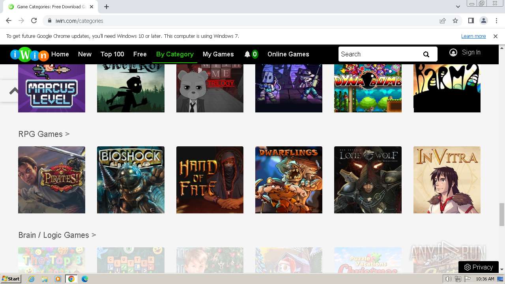This screenshot has width=505, height=284.
Task: Open the InVitra game thumbnail
Action: 447,180
